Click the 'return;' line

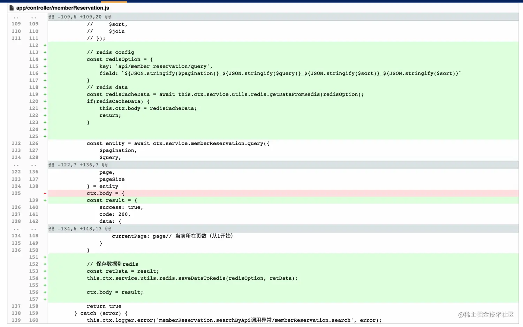coord(110,115)
